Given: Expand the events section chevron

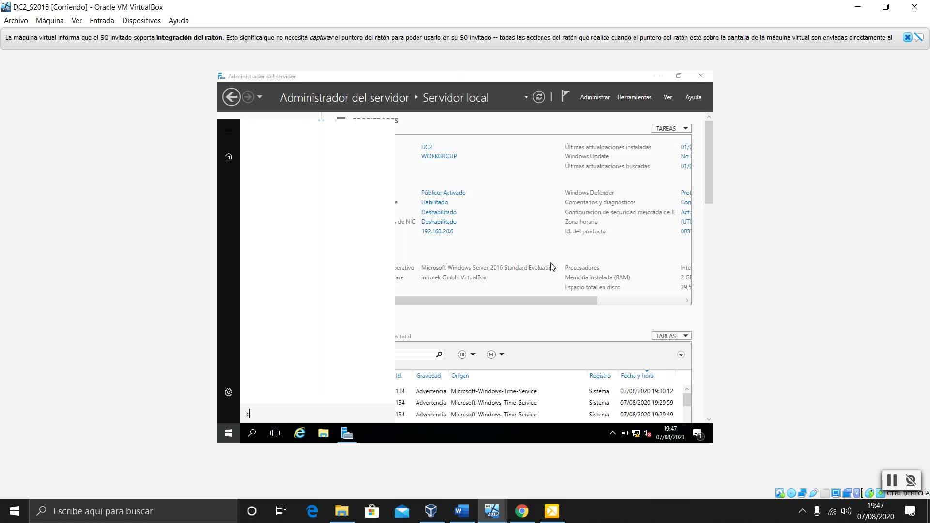Looking at the screenshot, I should (681, 354).
